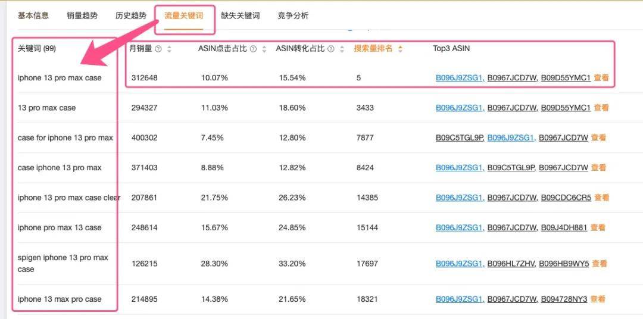Screen dimensions: 643x319
Task: Click help icon next to ASIN点击占比
Action: (254, 49)
